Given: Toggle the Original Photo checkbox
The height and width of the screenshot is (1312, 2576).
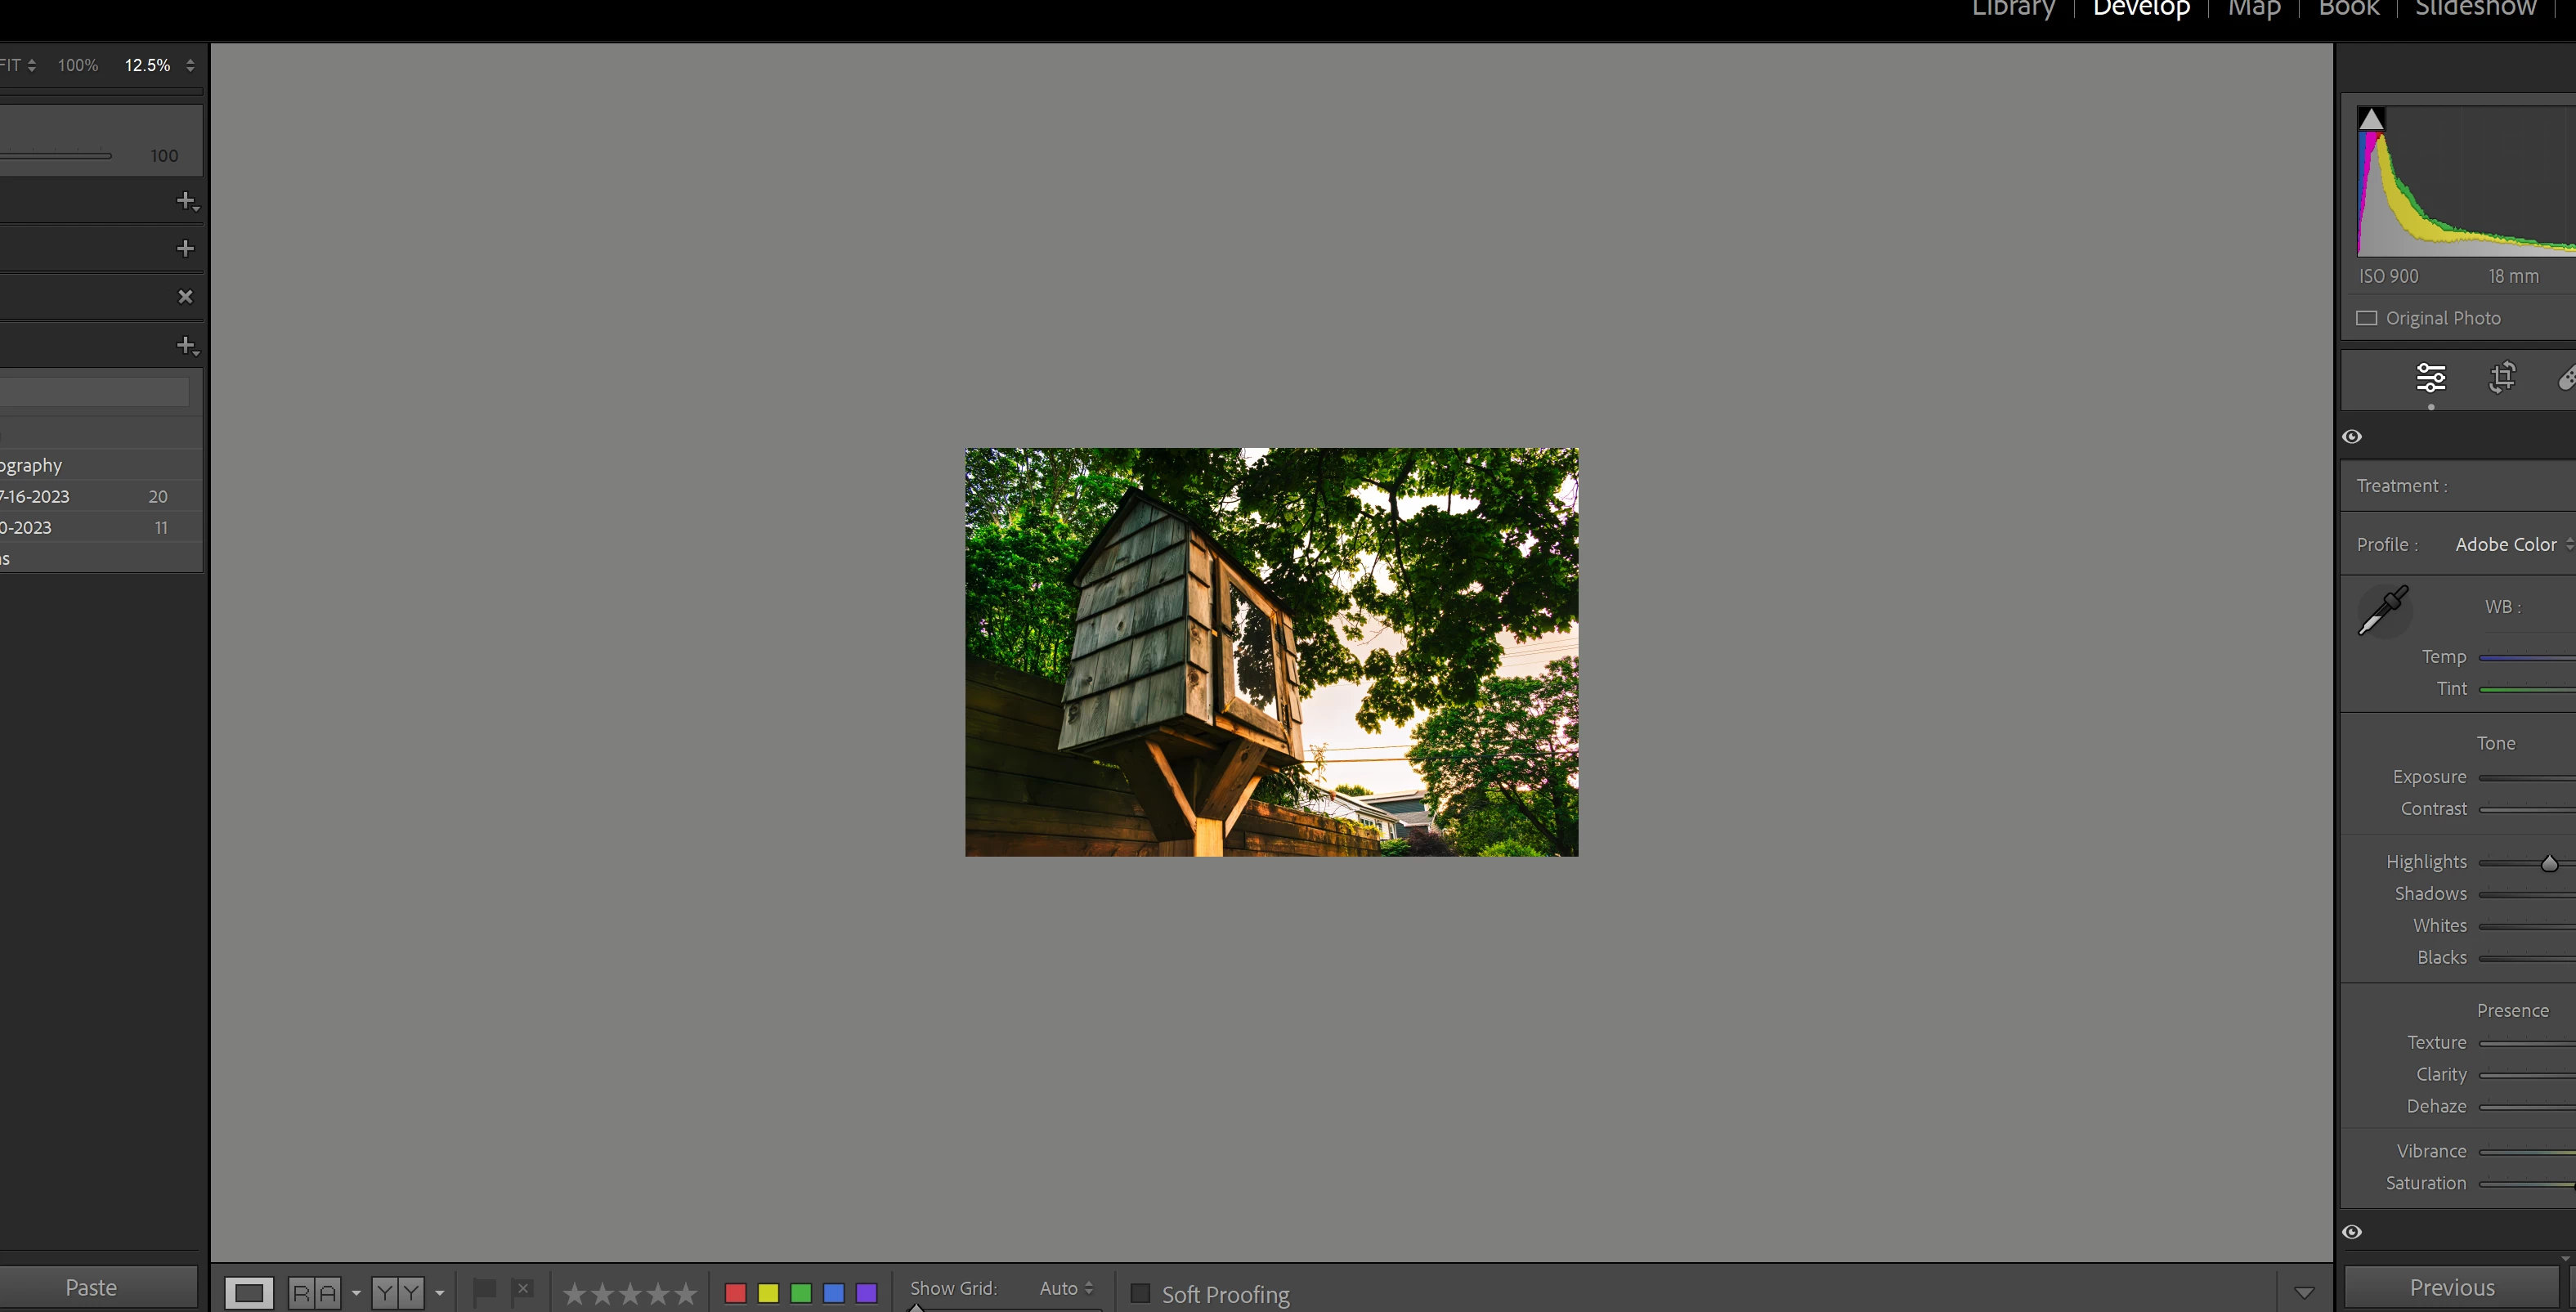Looking at the screenshot, I should click(2366, 318).
